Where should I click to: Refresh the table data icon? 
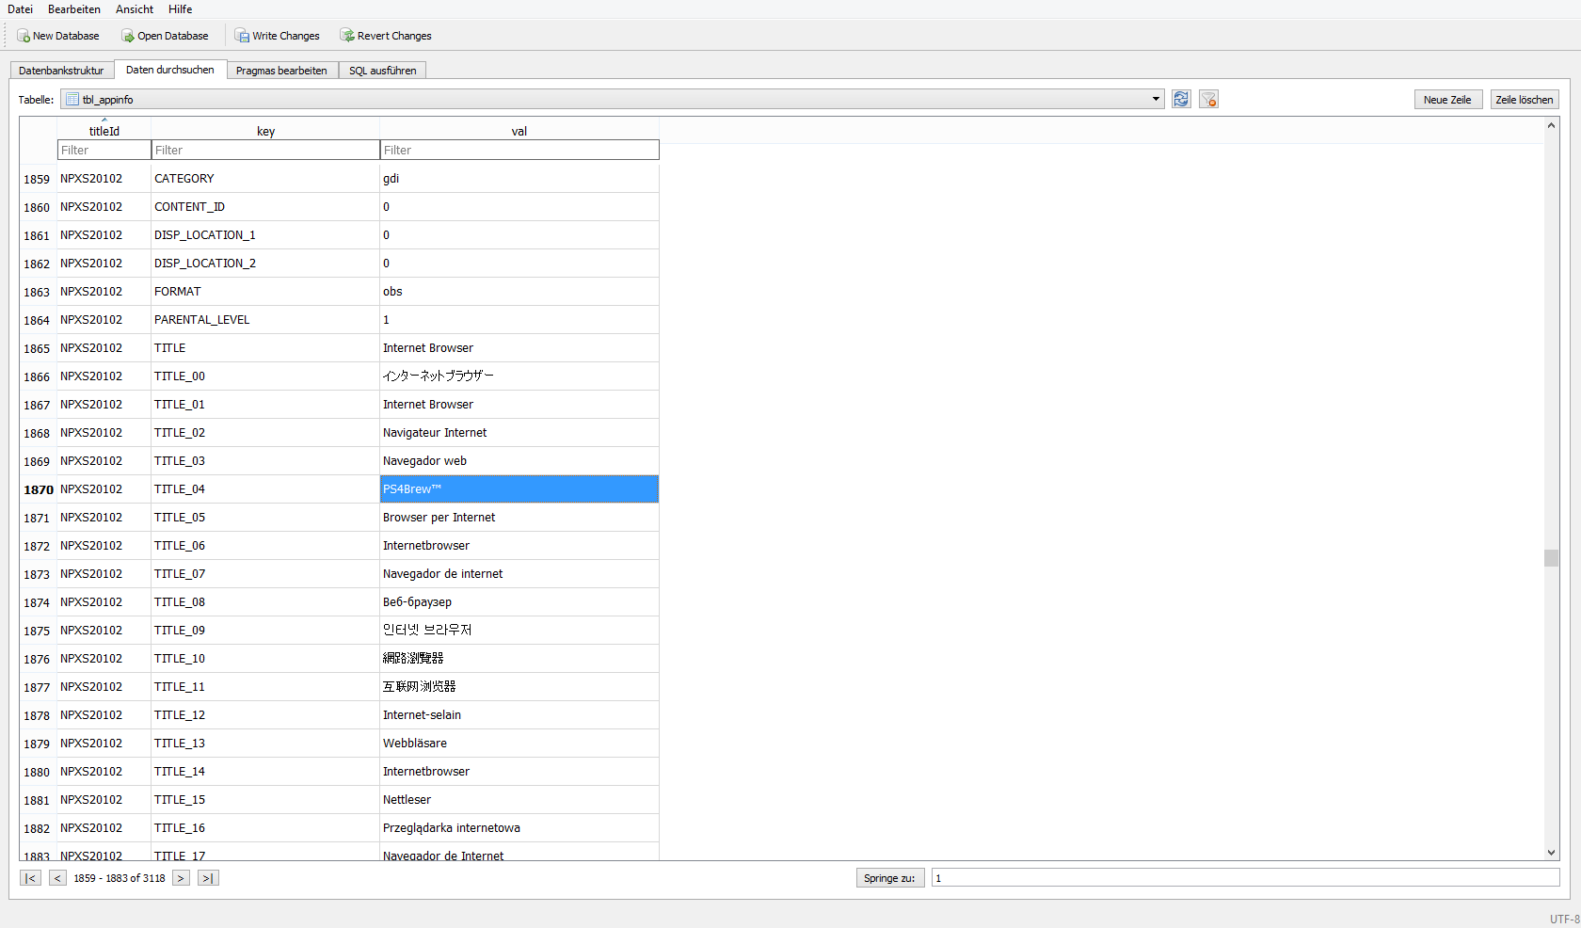coord(1181,99)
